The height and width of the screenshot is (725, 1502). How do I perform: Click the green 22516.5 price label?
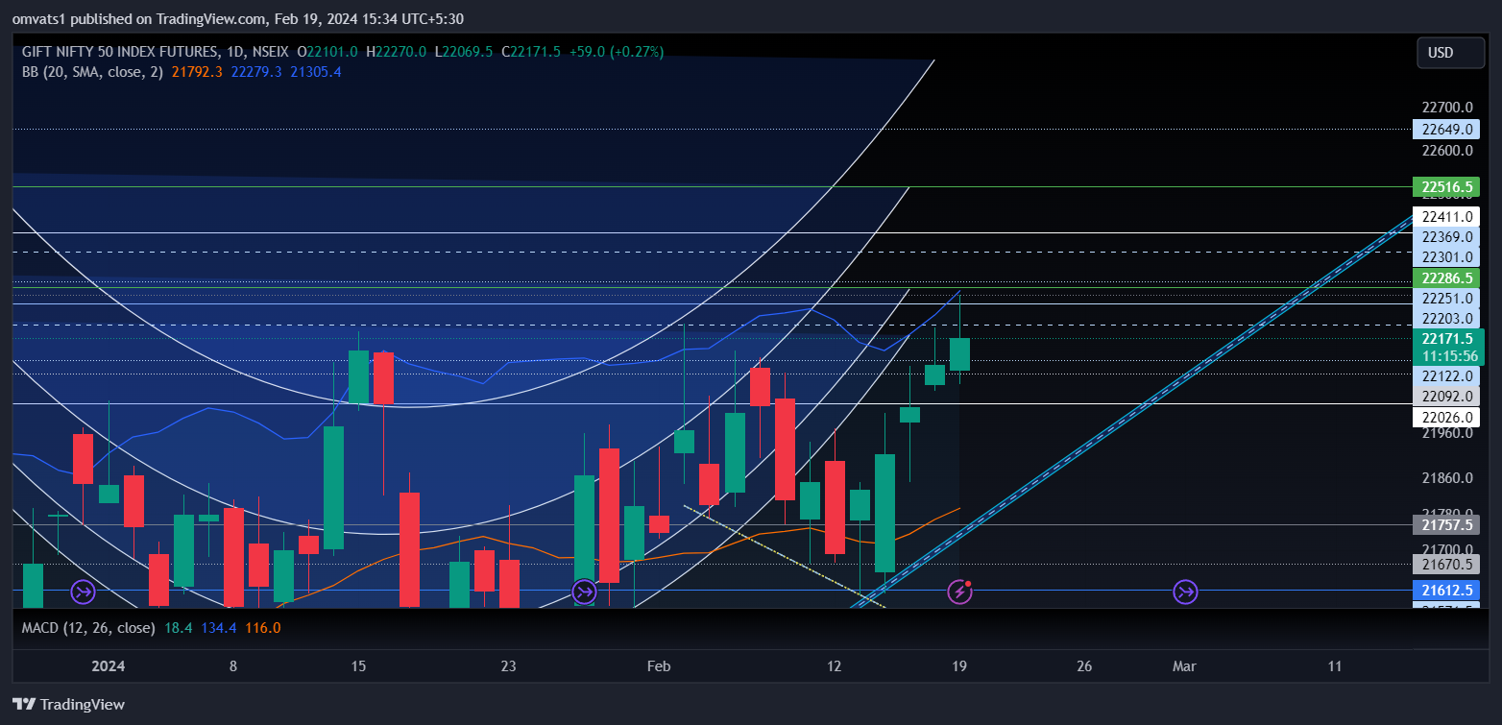(x=1447, y=187)
